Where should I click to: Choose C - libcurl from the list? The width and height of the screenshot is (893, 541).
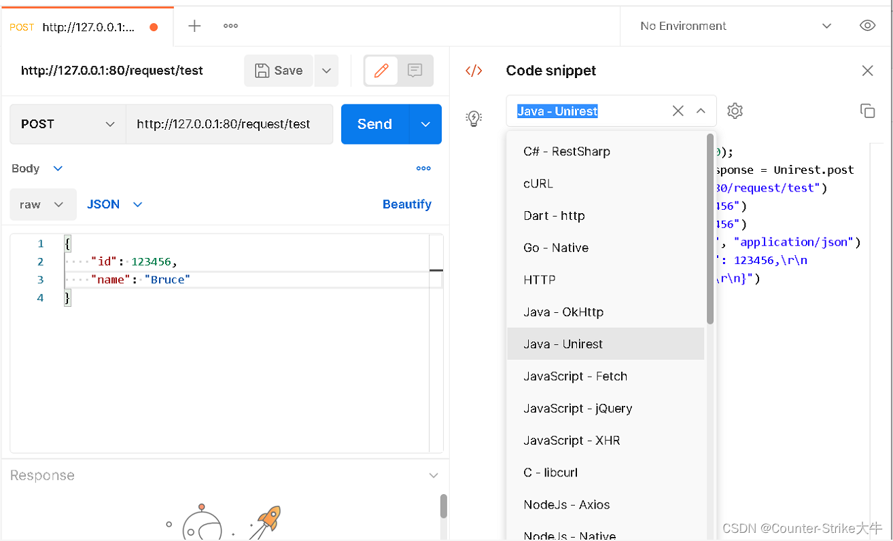(x=606, y=472)
